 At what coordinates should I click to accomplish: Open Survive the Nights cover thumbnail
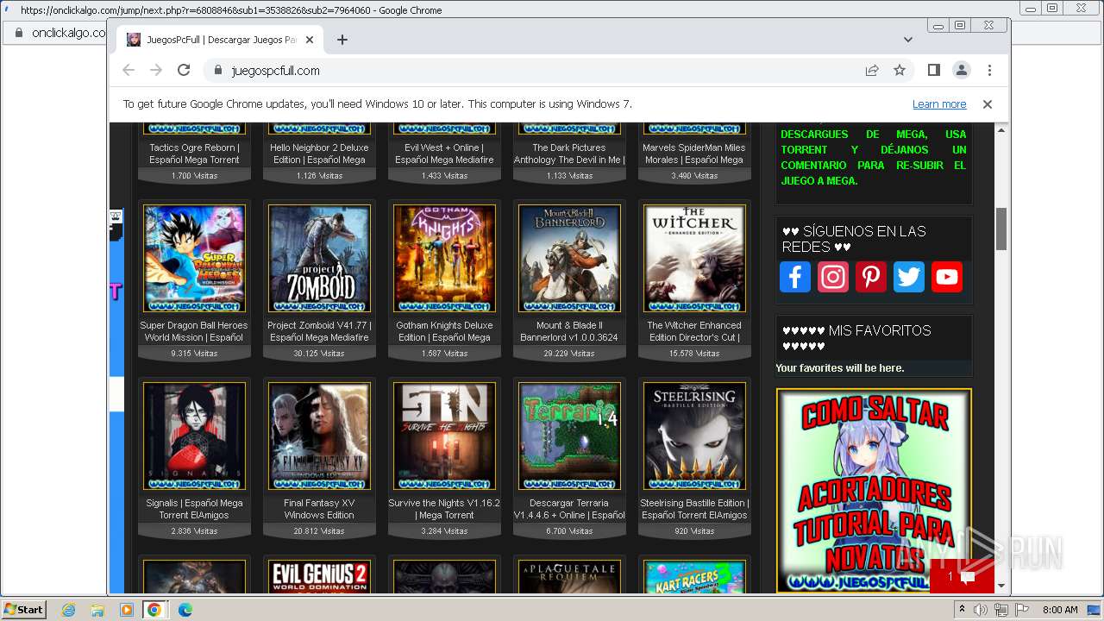444,436
